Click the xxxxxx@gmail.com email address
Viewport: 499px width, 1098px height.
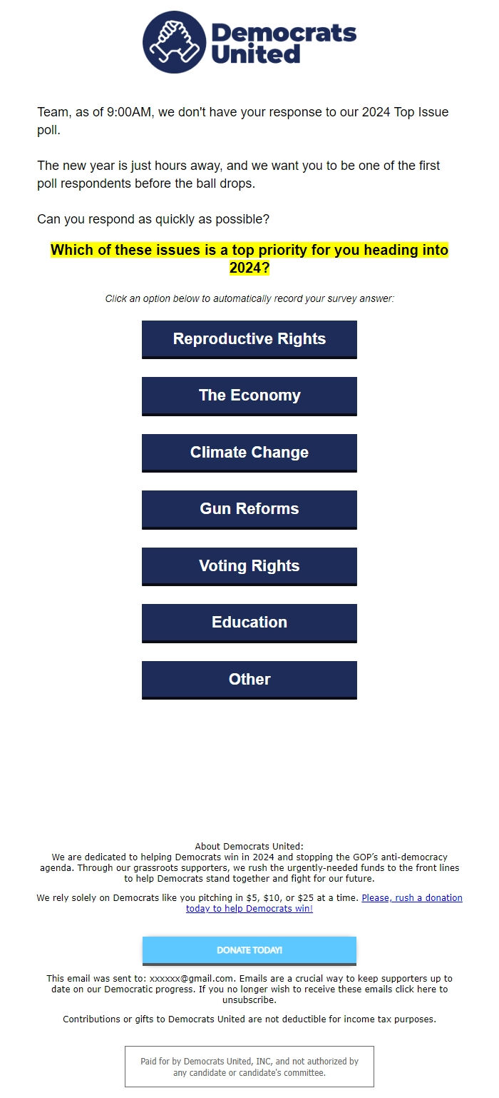[192, 978]
